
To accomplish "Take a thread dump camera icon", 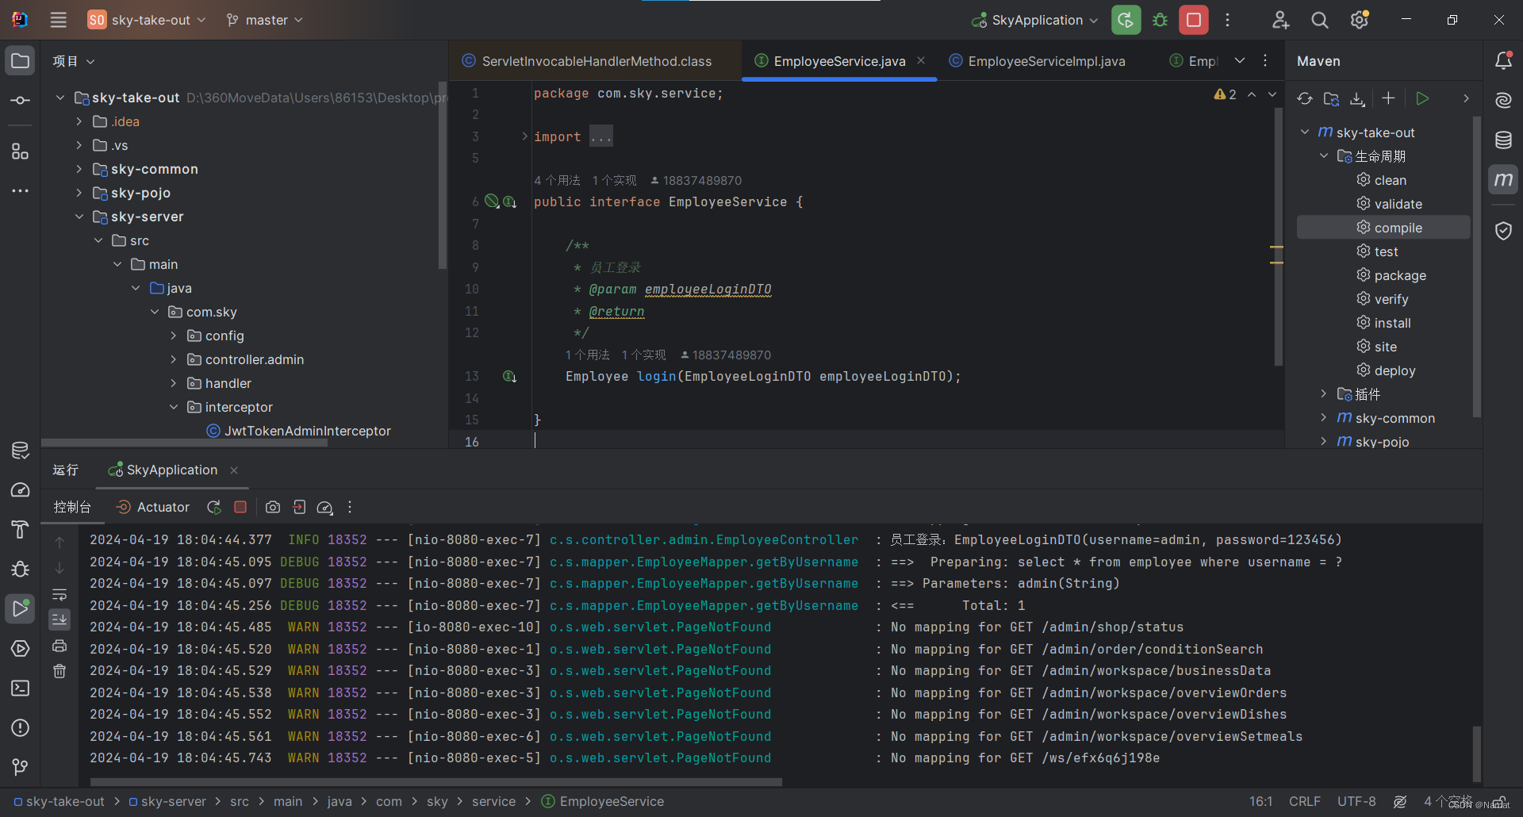I will coord(273,507).
